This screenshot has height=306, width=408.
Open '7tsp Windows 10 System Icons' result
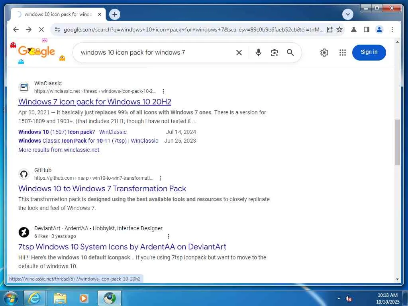[122, 247]
